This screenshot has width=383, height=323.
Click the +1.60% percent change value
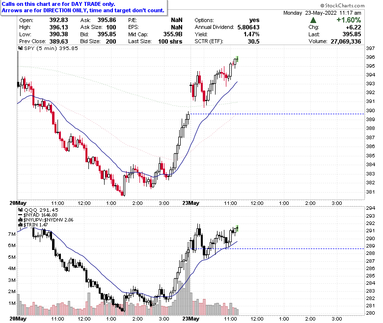click(x=349, y=20)
